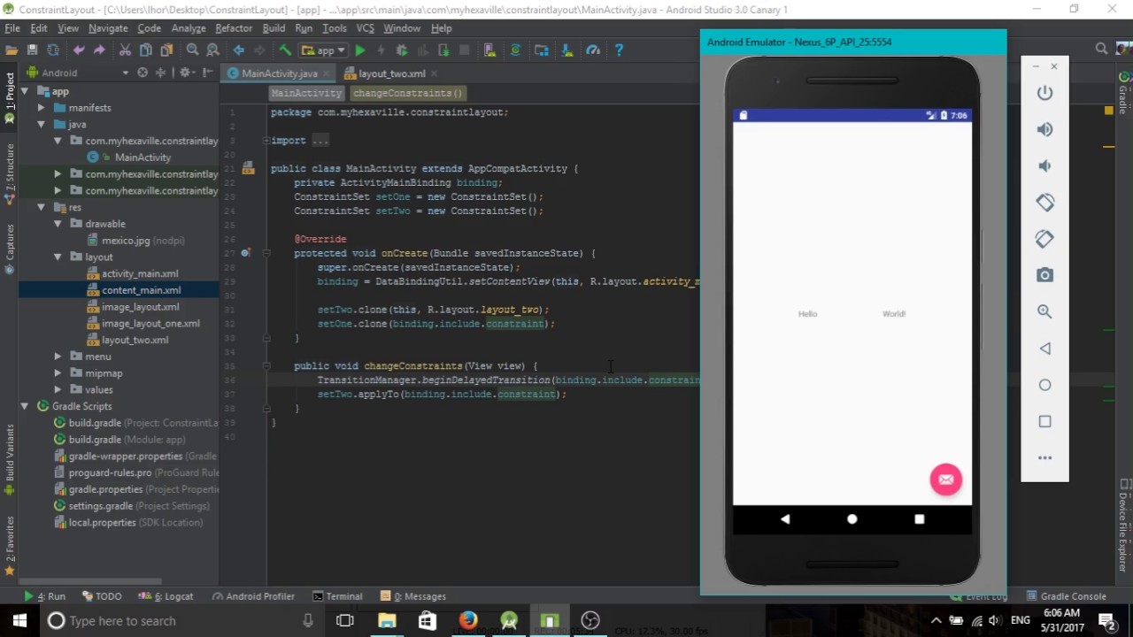Collapse the drawable folder node
Image resolution: width=1133 pixels, height=637 pixels.
click(x=58, y=224)
